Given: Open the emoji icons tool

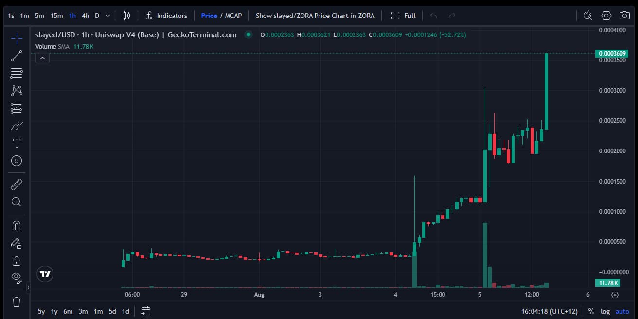Looking at the screenshot, I should click(x=17, y=161).
